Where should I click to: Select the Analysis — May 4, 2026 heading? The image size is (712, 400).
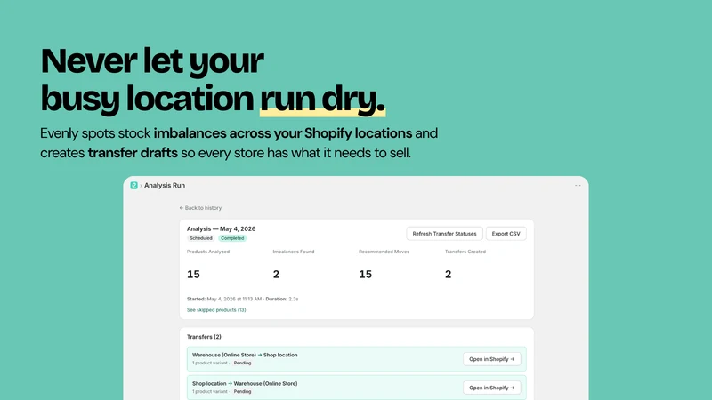coord(221,229)
